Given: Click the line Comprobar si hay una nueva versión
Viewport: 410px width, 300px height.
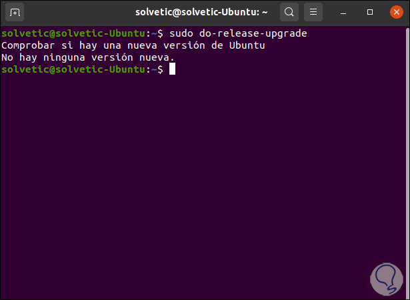Looking at the screenshot, I should [133, 45].
